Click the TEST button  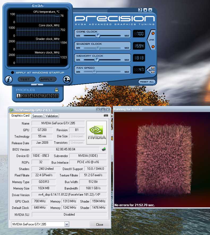pos(27,79)
